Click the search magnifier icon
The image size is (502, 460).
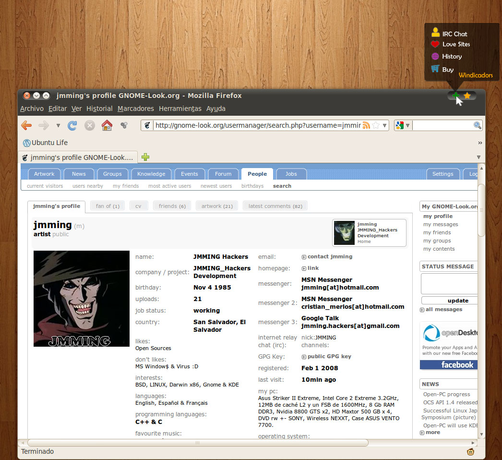(x=477, y=125)
